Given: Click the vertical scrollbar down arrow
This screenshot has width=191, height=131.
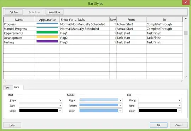Looking at the screenshot, I should [186, 77].
